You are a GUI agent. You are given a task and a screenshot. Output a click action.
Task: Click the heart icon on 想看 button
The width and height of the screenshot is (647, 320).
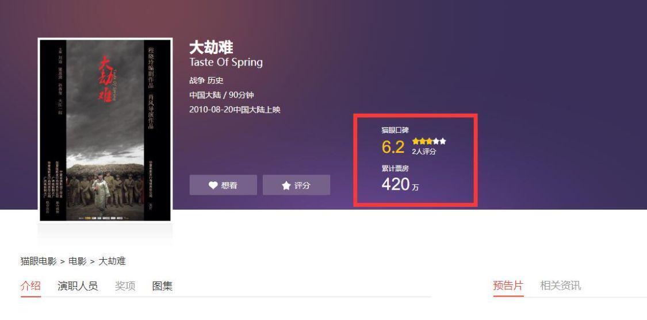(213, 185)
